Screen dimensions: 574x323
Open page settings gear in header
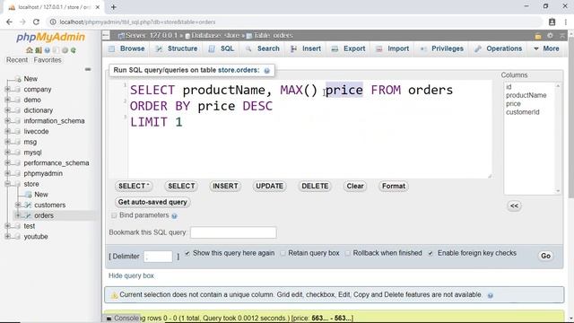pos(550,36)
